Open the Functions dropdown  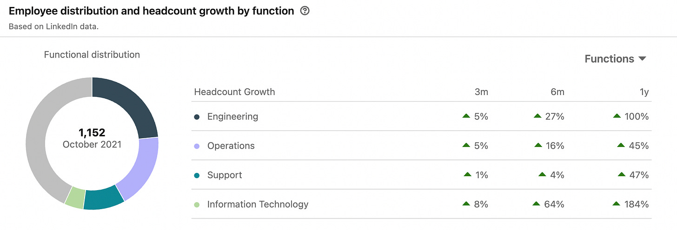[x=615, y=59]
